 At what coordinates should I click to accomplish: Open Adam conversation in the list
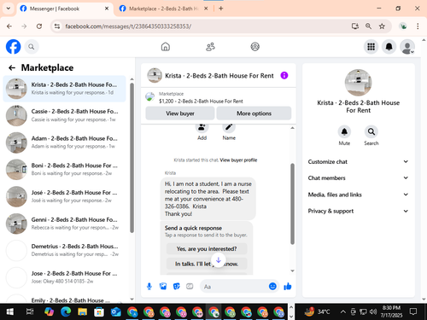coord(64,143)
